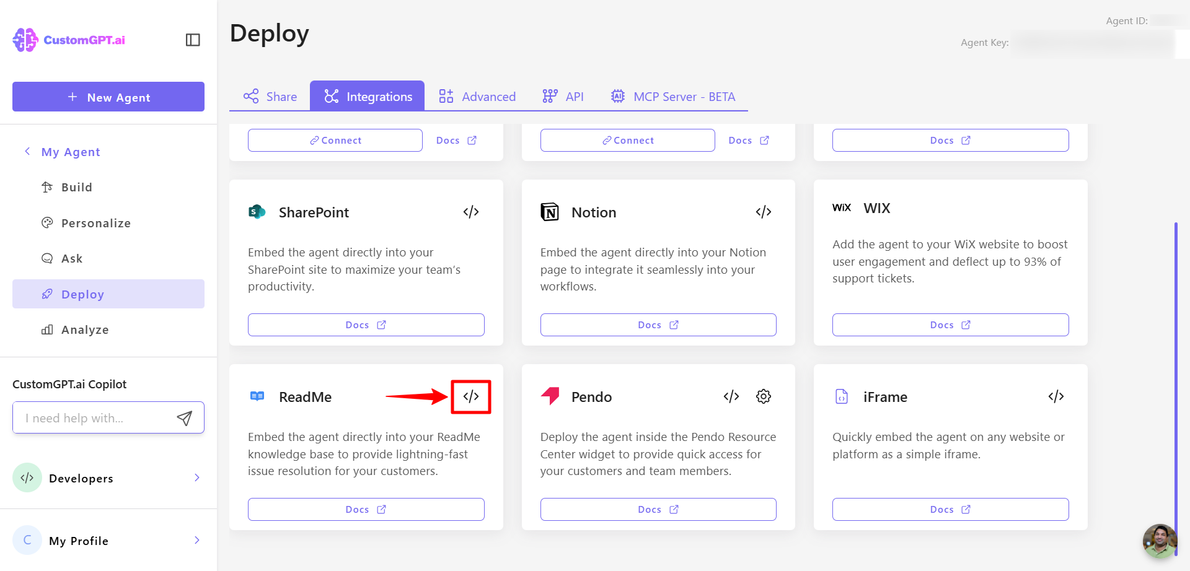Click the first Connect button
Image resolution: width=1190 pixels, height=571 pixels.
335,140
